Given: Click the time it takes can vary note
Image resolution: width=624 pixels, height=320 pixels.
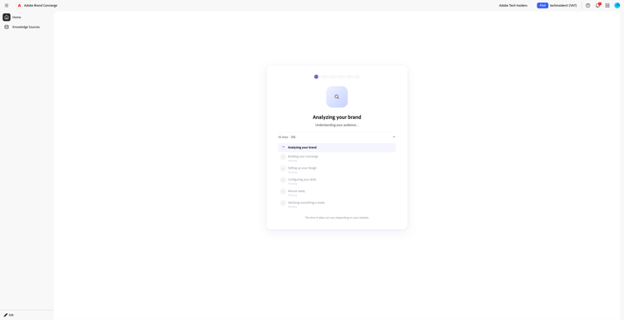Looking at the screenshot, I should pyautogui.click(x=337, y=218).
